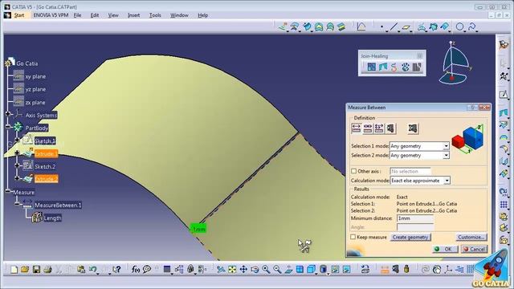This screenshot has width=514, height=289.
Task: Click the Customize... button
Action: [x=471, y=237]
